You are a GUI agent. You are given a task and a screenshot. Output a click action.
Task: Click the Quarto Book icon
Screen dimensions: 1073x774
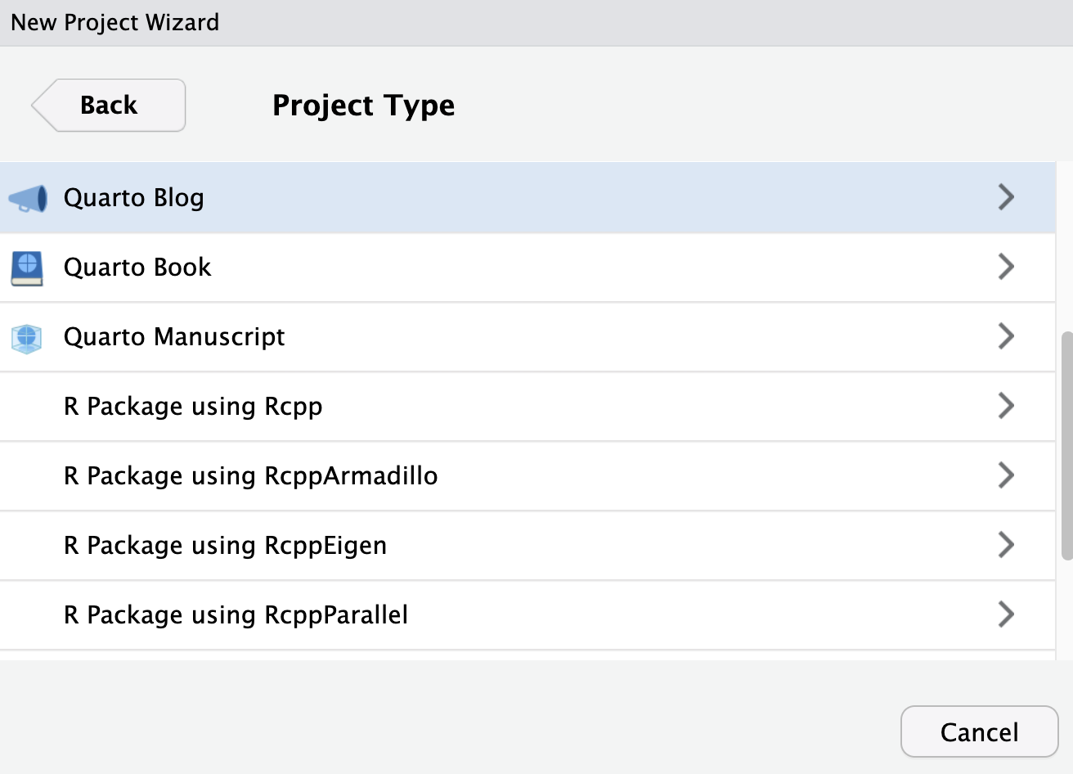(27, 268)
